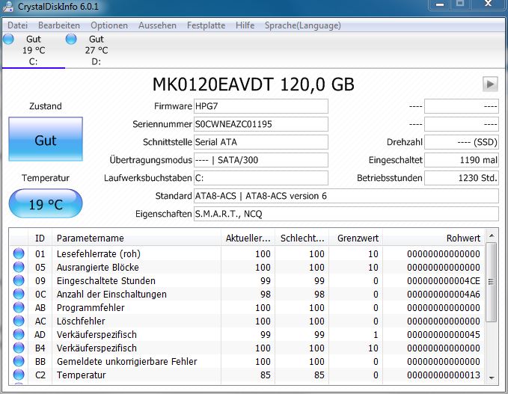The image size is (508, 394).
Task: Click raw value 0000000004CE
Action: coord(444,280)
